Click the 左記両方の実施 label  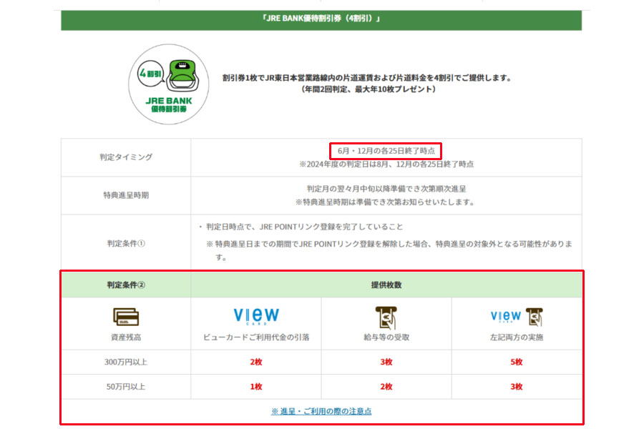517,337
